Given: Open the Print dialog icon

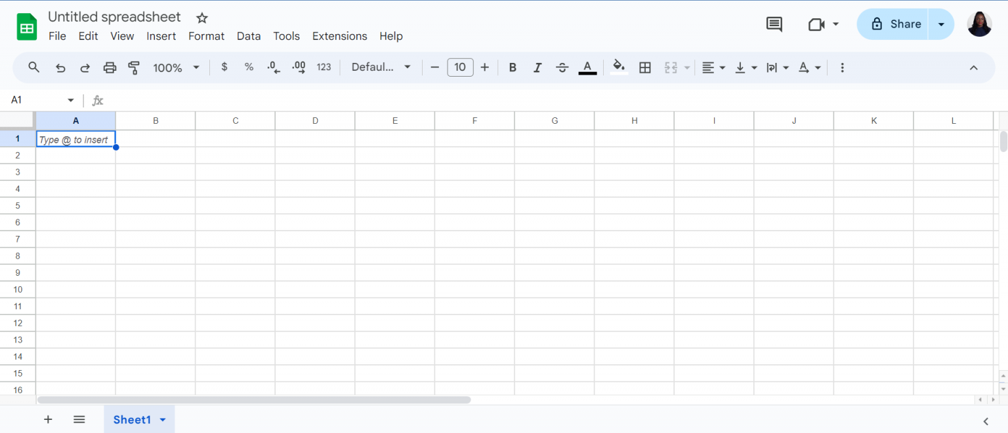Looking at the screenshot, I should (x=110, y=67).
